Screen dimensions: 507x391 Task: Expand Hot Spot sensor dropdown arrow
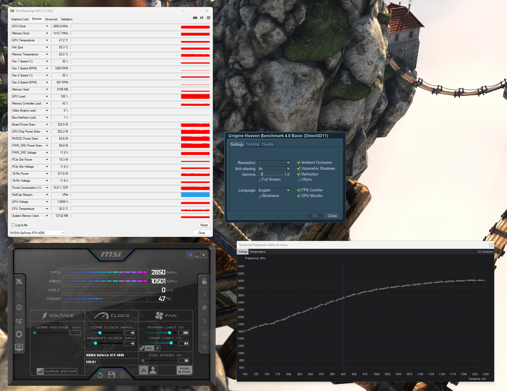pos(47,47)
